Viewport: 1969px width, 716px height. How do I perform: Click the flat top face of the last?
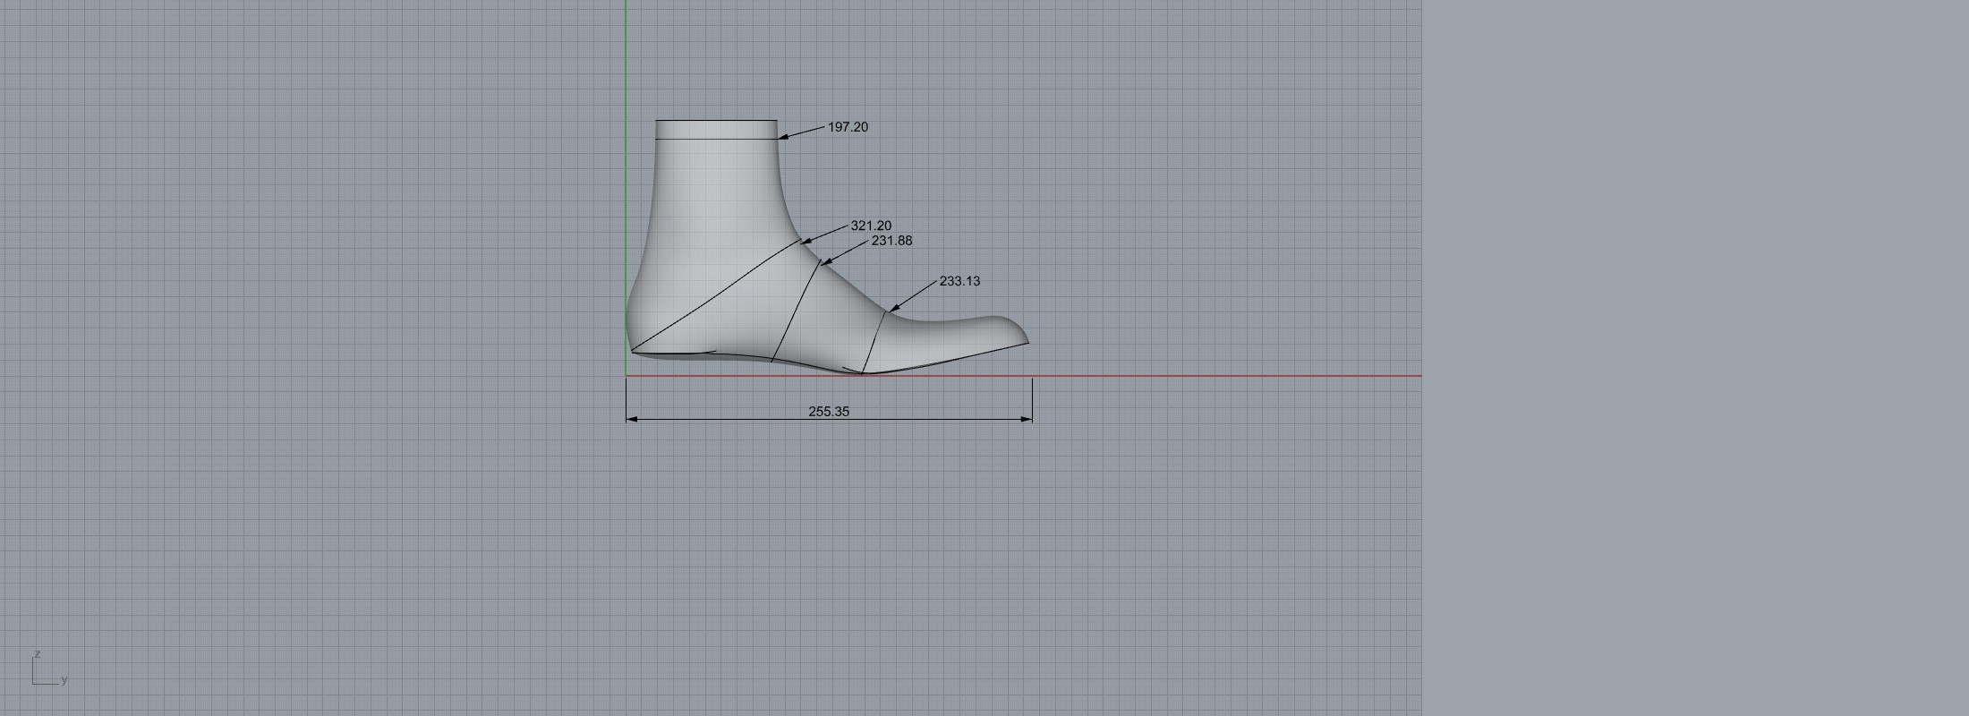click(716, 129)
